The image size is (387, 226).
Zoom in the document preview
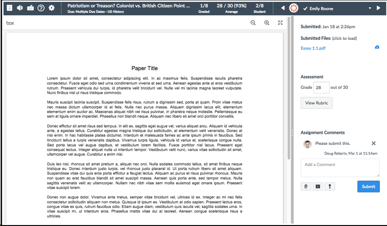(267, 23)
